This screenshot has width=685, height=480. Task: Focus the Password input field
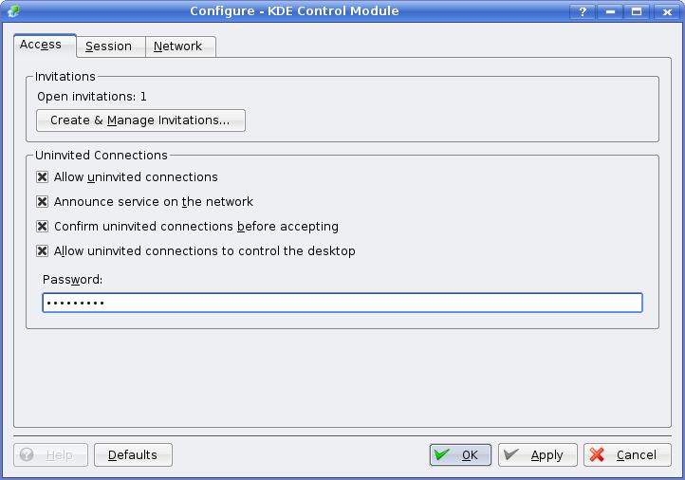click(342, 303)
